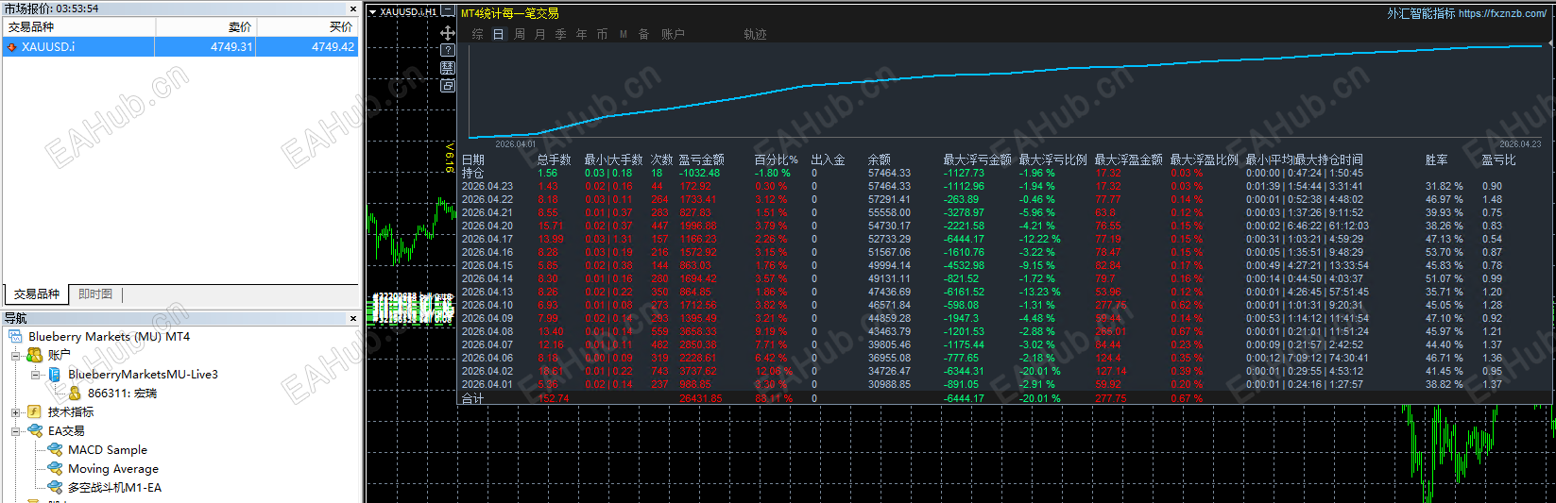Switch to the 周 weekly statistics tab
Viewport: 1556px width, 503px height.
(520, 34)
